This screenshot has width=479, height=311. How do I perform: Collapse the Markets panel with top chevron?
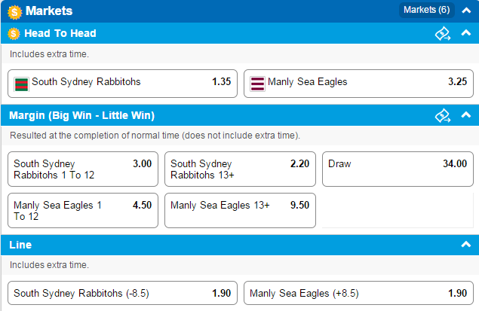466,11
